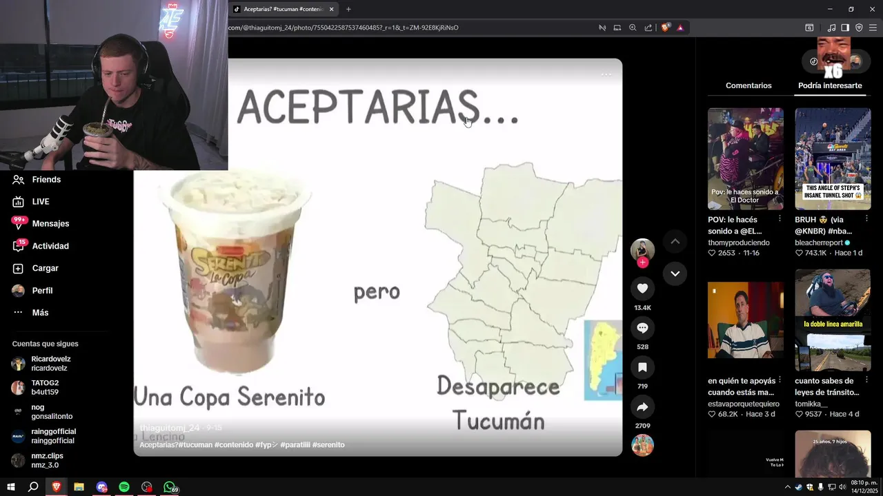Open WhatsApp from taskbar
This screenshot has width=883, height=496.
tap(170, 487)
